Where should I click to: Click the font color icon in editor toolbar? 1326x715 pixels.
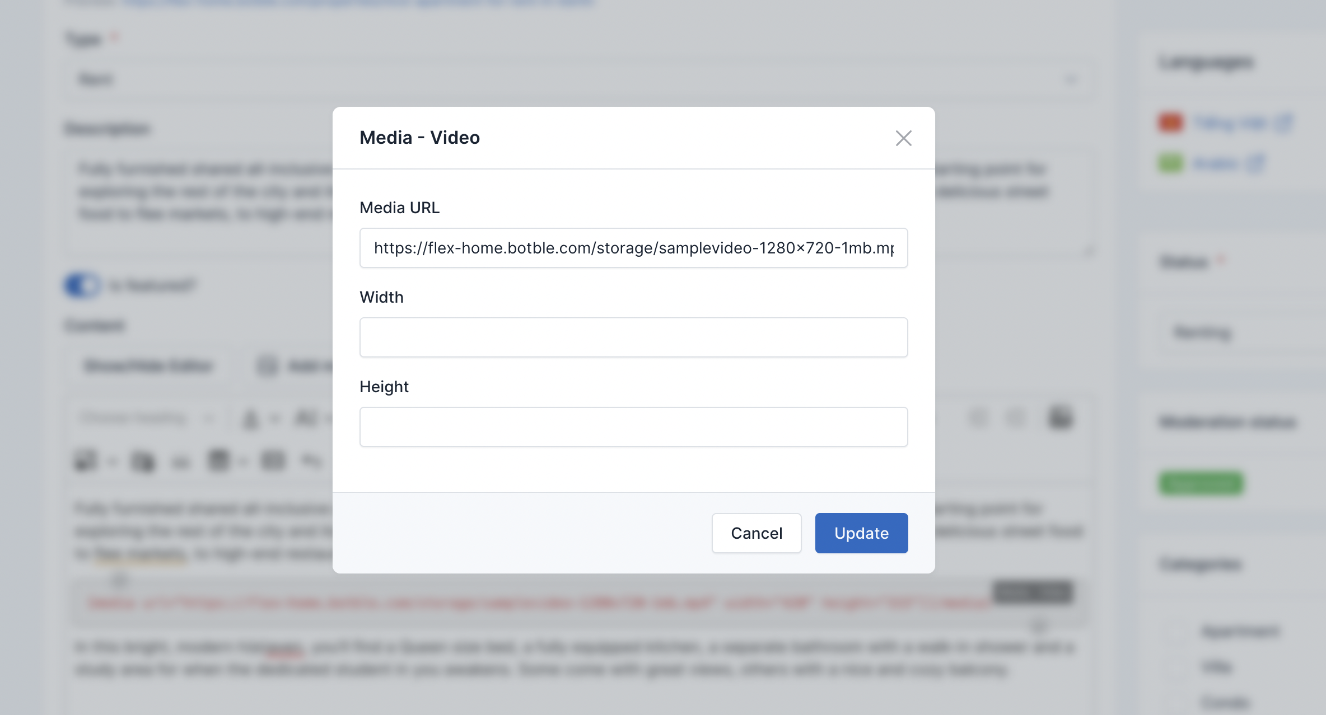(251, 418)
